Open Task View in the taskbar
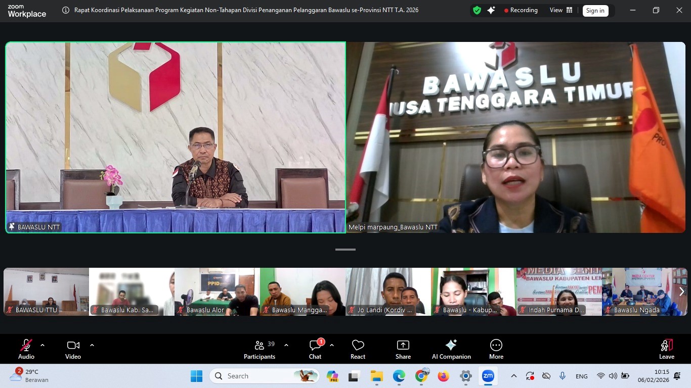The image size is (691, 388). (354, 376)
